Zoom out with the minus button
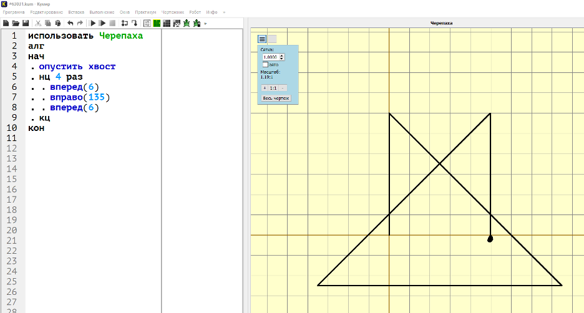Image resolution: width=584 pixels, height=313 pixels. coord(283,88)
